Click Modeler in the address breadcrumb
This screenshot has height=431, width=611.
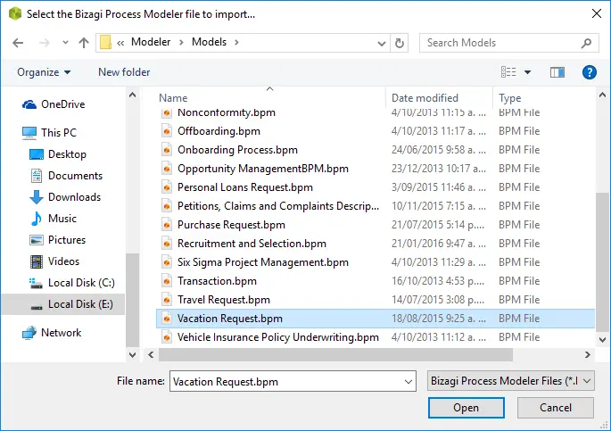click(151, 42)
